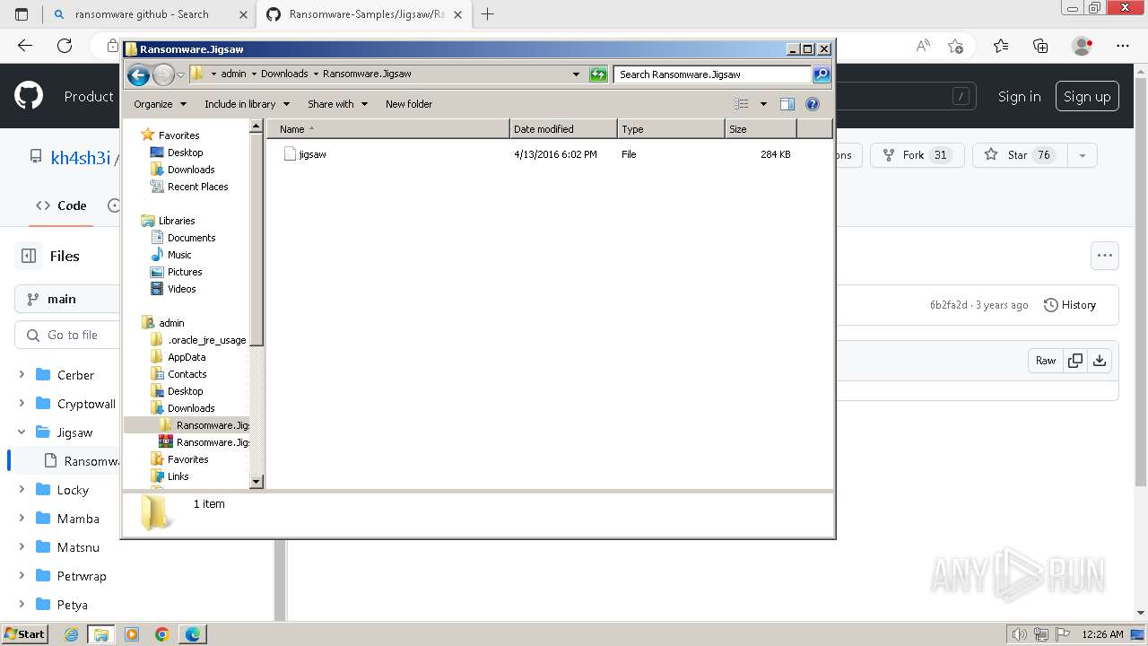Open recent pages dropdown arrow in Explorer
1148x646 pixels.
pyautogui.click(x=180, y=74)
